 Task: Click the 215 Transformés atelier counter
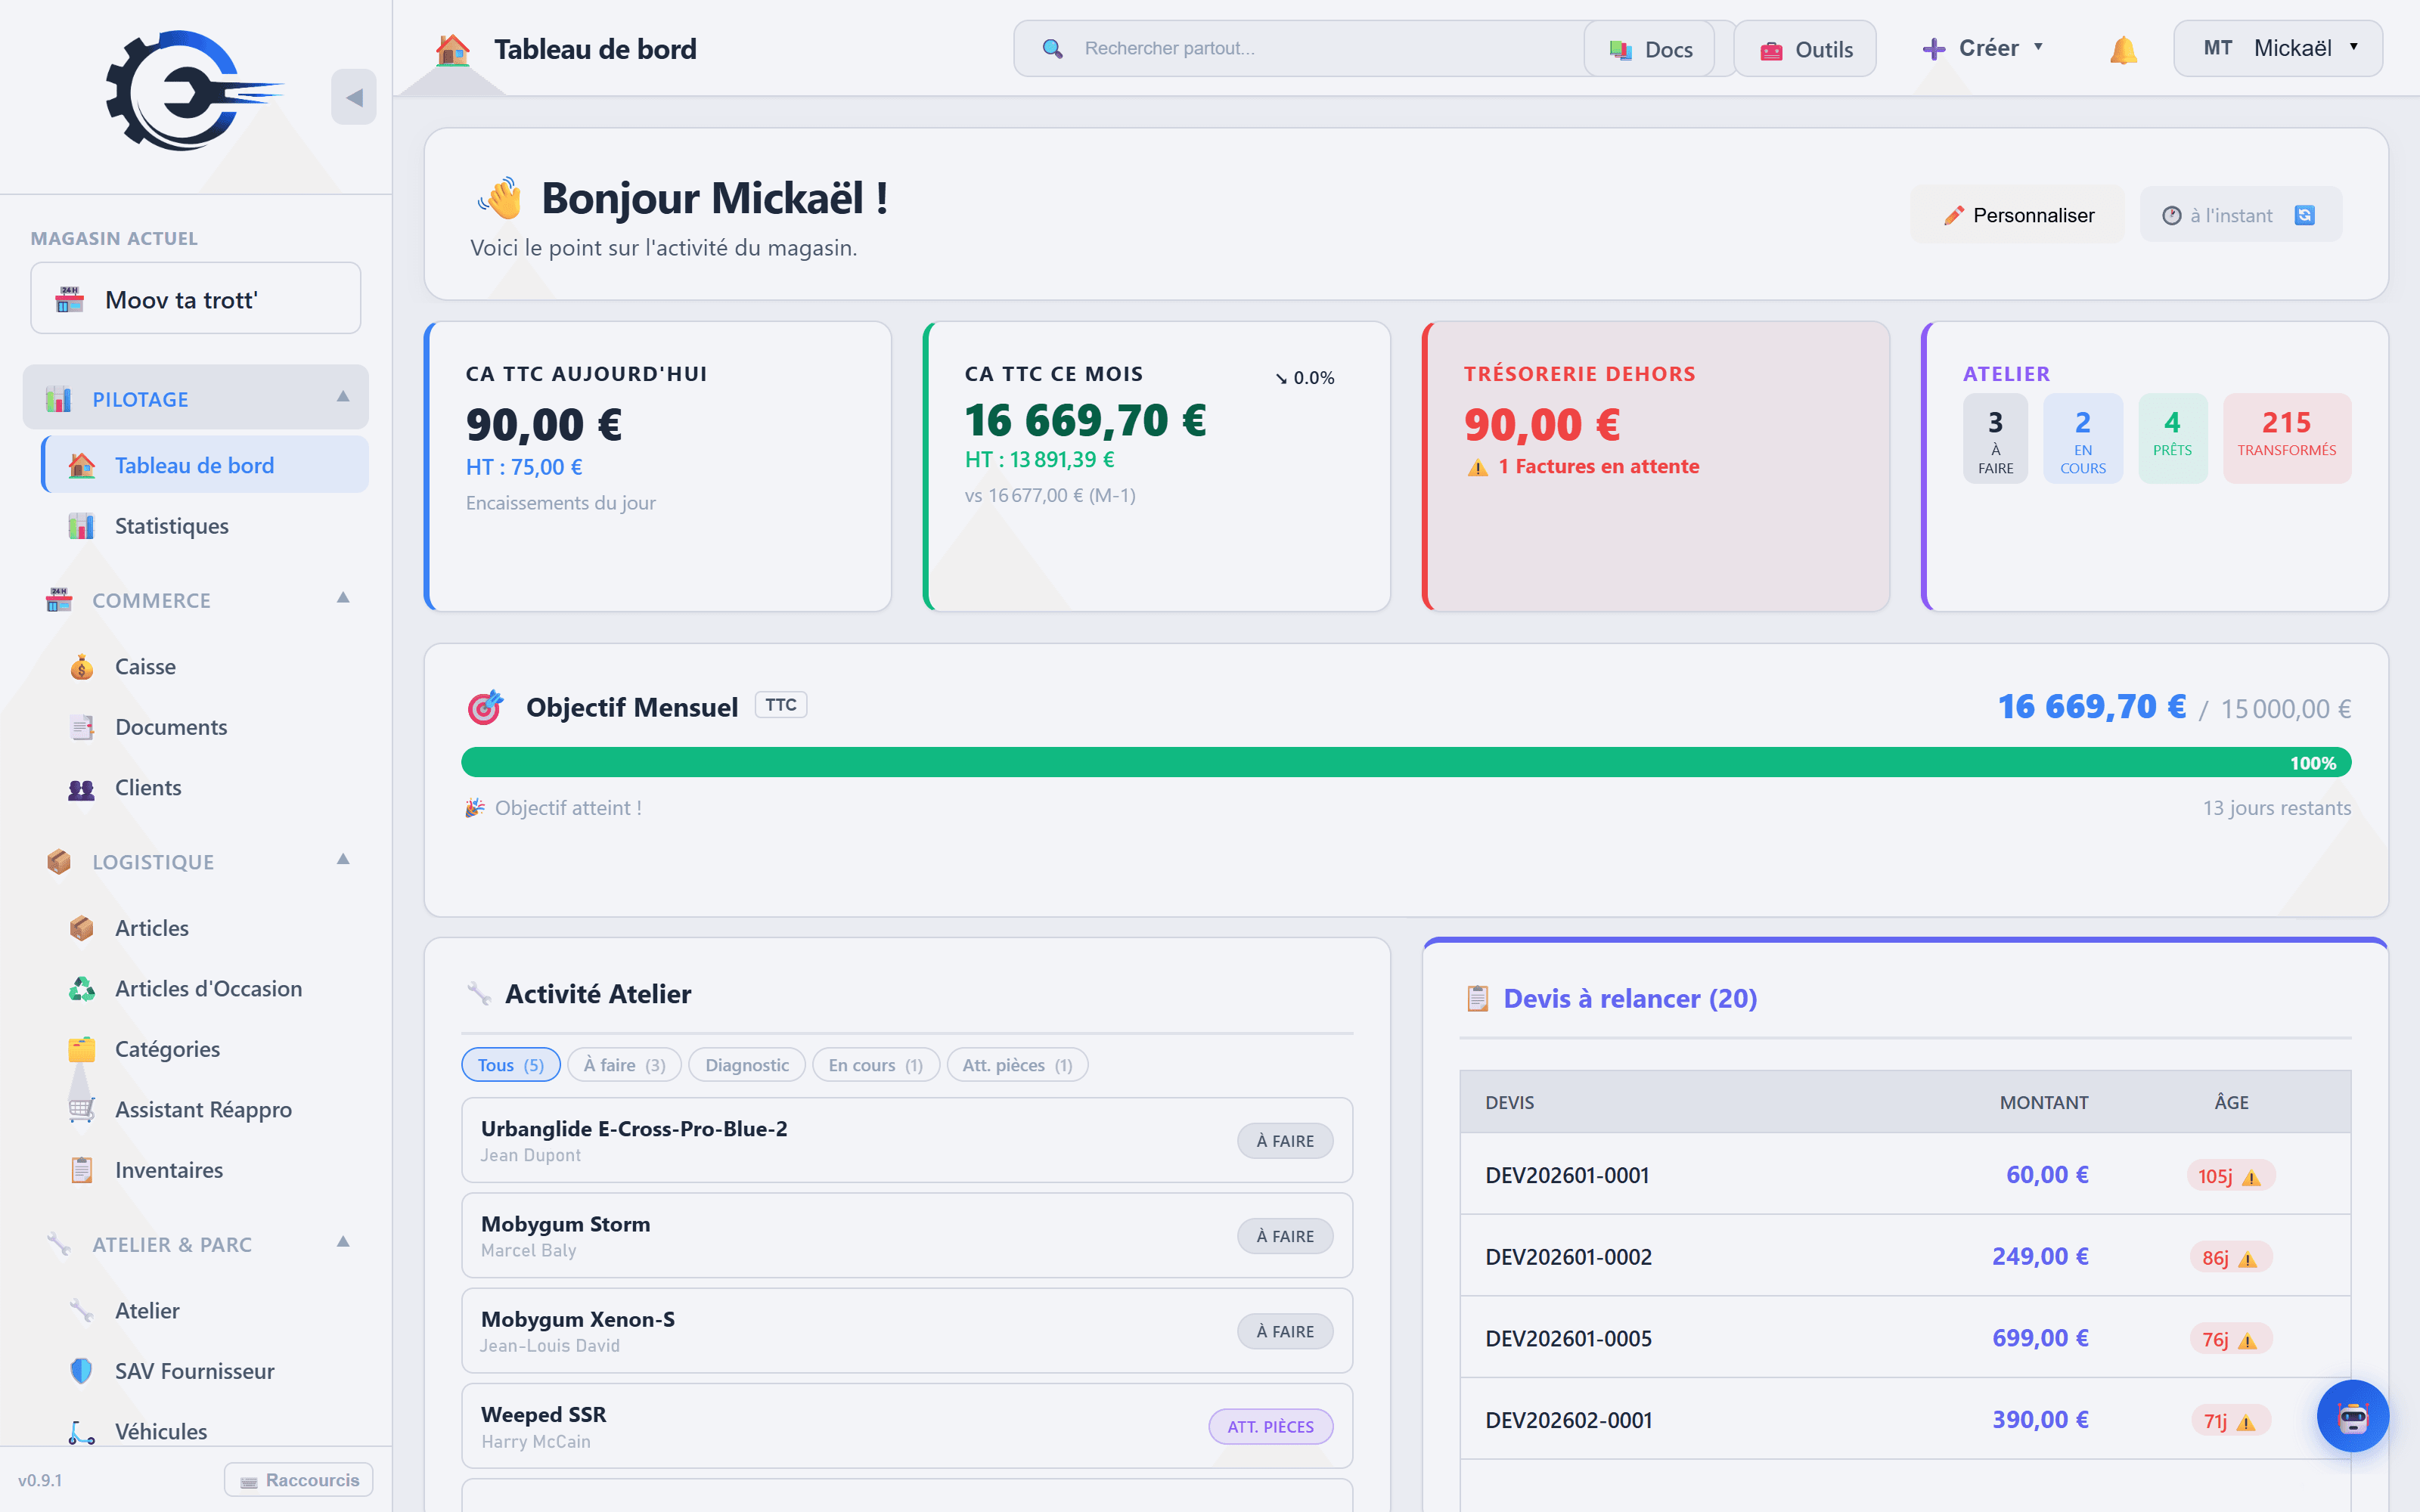pos(2287,439)
